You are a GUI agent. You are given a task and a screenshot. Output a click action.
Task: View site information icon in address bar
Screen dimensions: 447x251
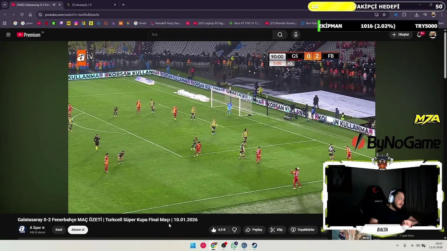[x=40, y=15]
